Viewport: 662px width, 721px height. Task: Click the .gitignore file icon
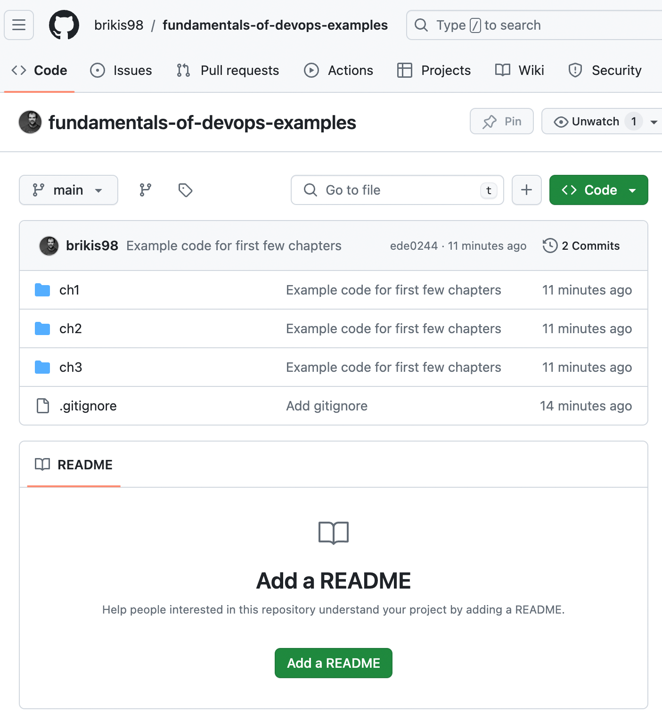(x=43, y=406)
